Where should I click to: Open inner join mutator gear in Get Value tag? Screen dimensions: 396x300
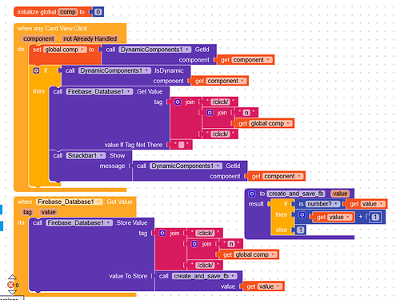pyautogui.click(x=210, y=113)
